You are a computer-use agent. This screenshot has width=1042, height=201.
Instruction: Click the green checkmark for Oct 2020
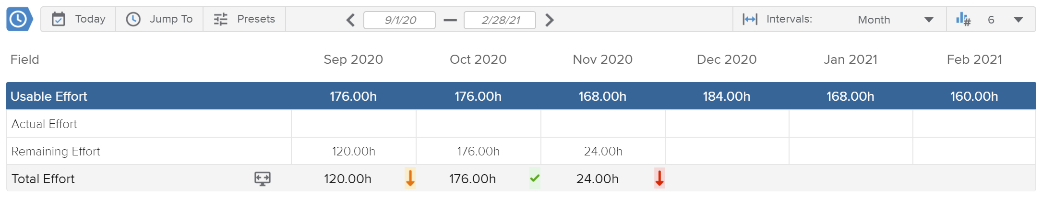pos(535,178)
